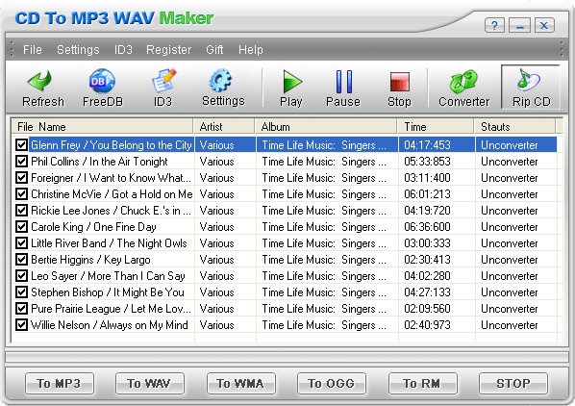This screenshot has height=406, width=575.
Task: Click the To WMA button
Action: 241,383
